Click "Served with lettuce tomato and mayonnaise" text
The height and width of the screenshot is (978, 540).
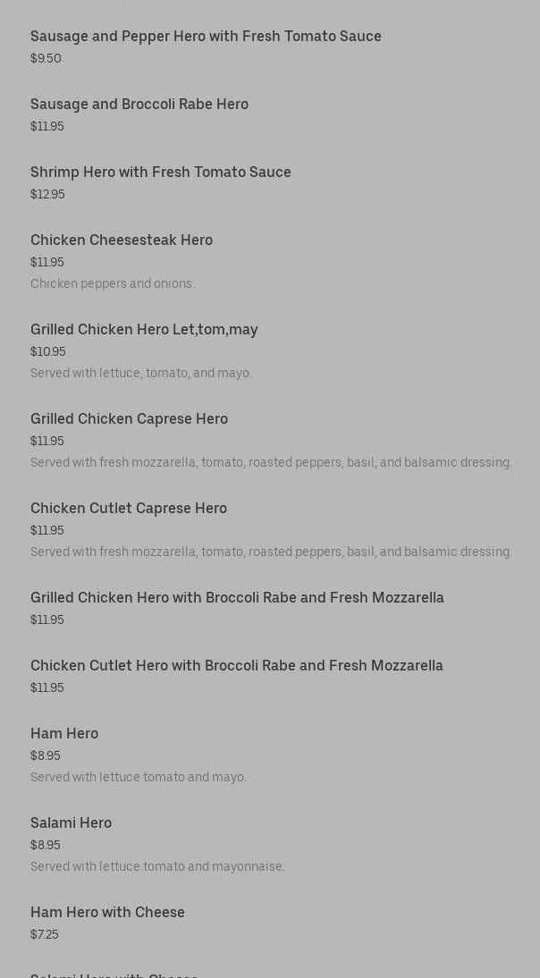pos(157,867)
